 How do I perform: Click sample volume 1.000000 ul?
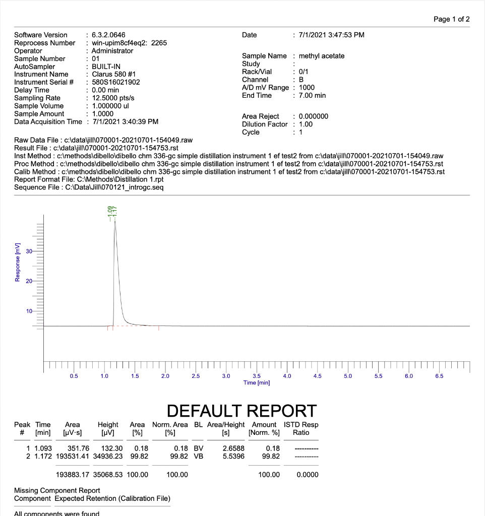pos(110,106)
